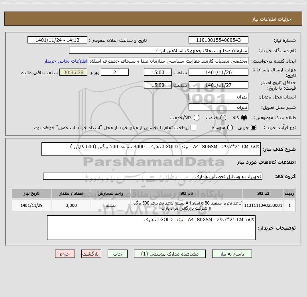Viewport: 307px width, 297px height.
Task: Click the کد کالا column header
Action: (x=263, y=193)
